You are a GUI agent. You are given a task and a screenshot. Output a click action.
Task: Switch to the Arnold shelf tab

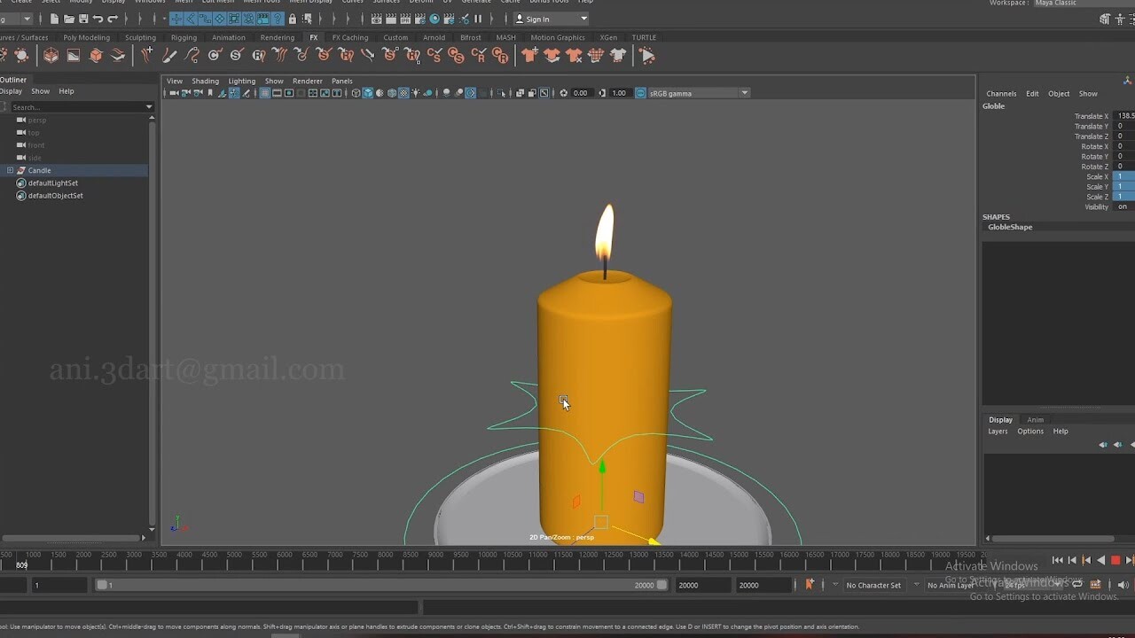[434, 37]
